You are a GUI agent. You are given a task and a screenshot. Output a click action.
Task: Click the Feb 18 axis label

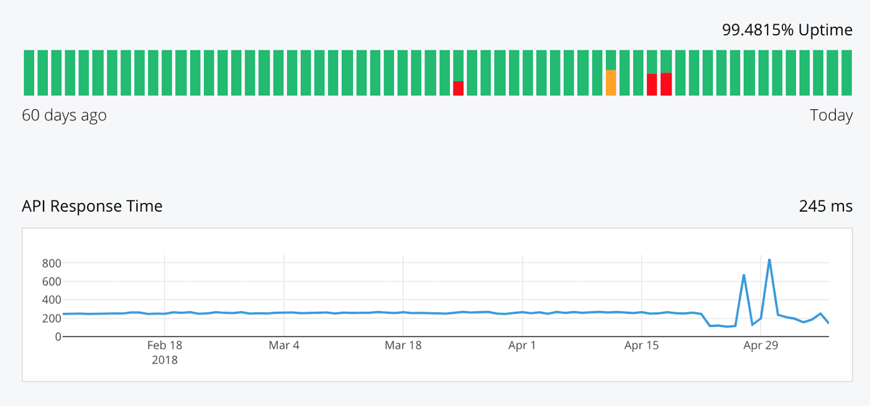pos(163,345)
